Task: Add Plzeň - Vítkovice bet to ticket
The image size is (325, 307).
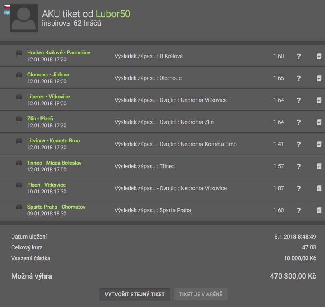Action: [x=319, y=189]
